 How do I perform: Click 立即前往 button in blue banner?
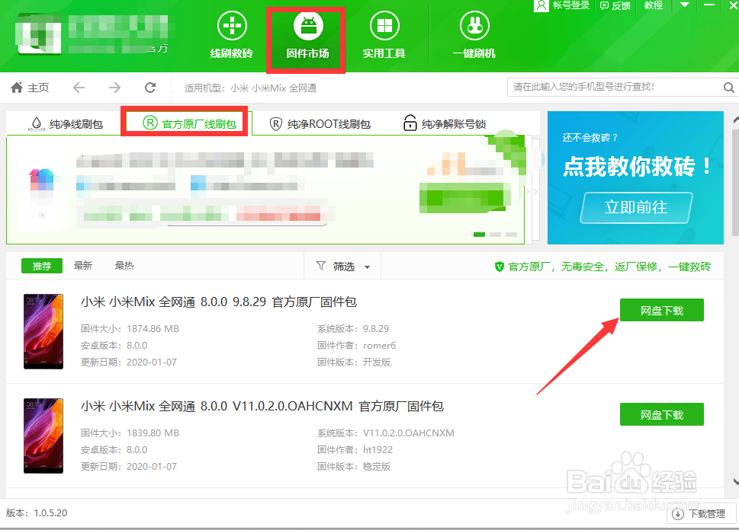pyautogui.click(x=636, y=207)
